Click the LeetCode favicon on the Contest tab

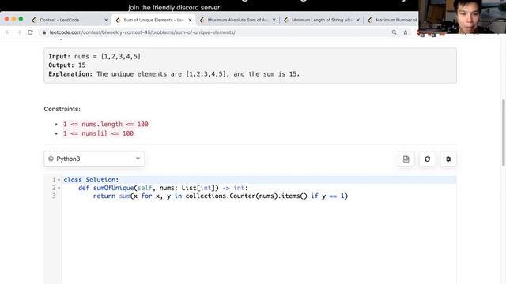[x=34, y=20]
